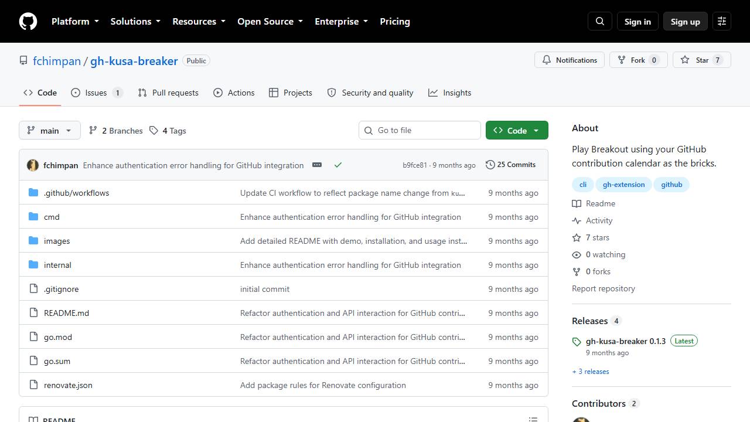This screenshot has height=422, width=750.
Task: Open the header menu icon beside Sign up
Action: 722,22
